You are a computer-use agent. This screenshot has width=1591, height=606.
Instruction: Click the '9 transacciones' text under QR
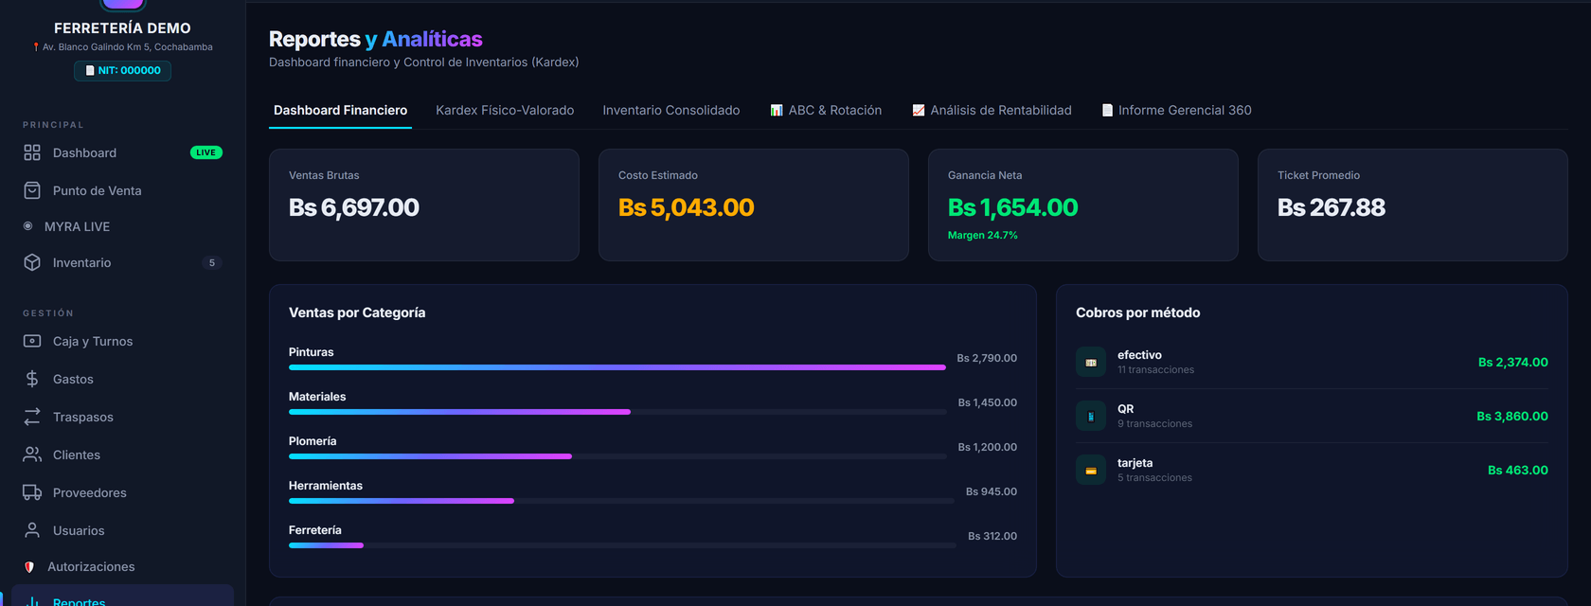pos(1154,424)
